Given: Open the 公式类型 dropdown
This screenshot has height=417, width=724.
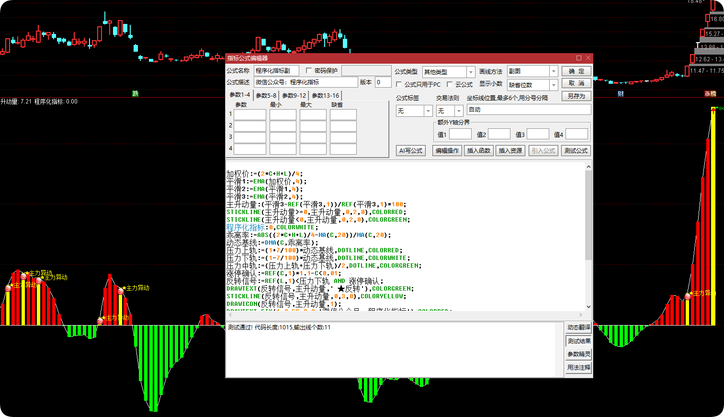Looking at the screenshot, I should [x=471, y=72].
